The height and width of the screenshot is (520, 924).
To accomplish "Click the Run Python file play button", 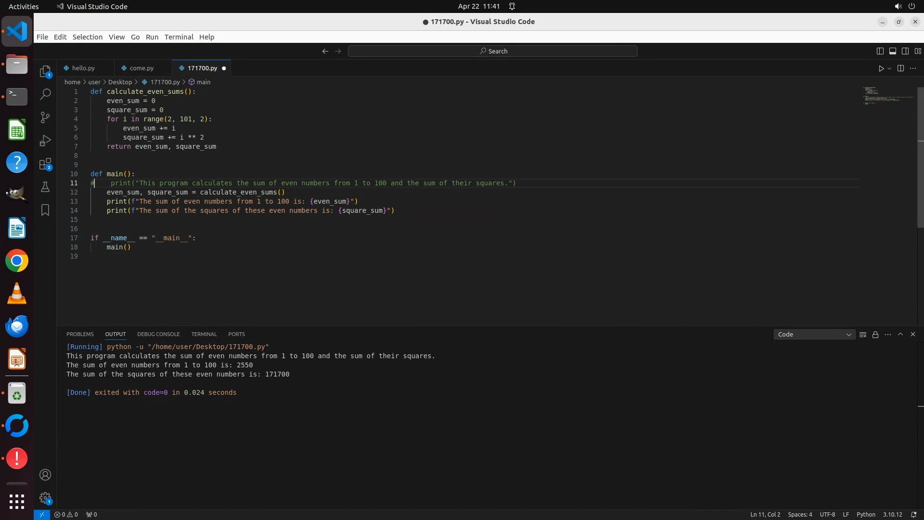I will (x=881, y=68).
